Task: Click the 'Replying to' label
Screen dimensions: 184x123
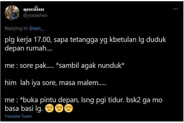Action: tap(16, 28)
